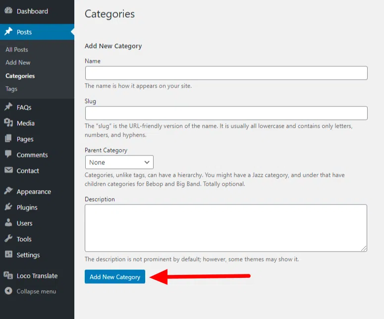The image size is (384, 319).
Task: Open Appearance via paintbrush icon
Action: click(8, 191)
